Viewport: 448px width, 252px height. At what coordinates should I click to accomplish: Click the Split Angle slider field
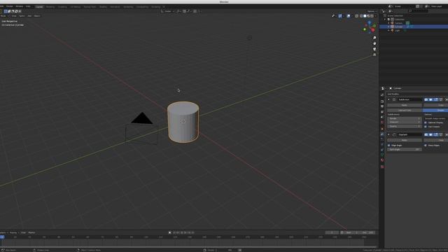pos(405,149)
